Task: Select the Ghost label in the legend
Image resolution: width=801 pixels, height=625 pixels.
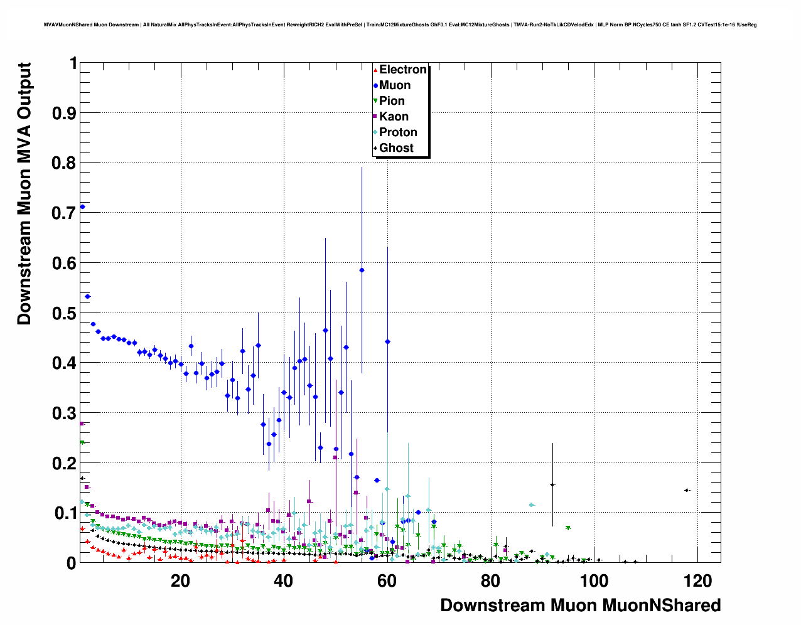Action: [396, 148]
